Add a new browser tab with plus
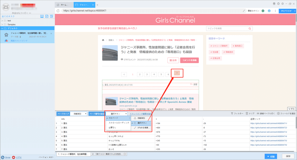Image resolution: width=297 pixels, height=160 pixels. [x=97, y=5]
